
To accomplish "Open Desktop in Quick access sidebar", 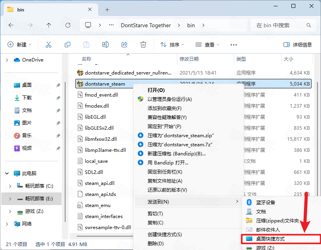I will tap(26, 85).
